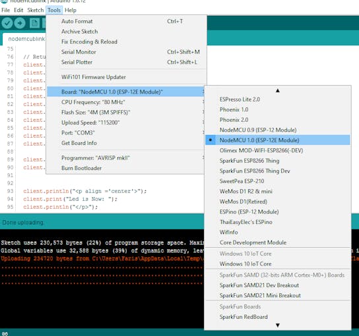Click orange "Uploading 234720 bytes" console line
359x336 pixels.
102,258
